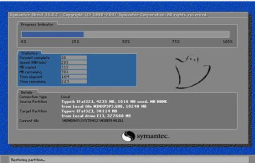The image size is (255, 163).
Task: Click the unfilled part of the progress bar
Action: 156,34
